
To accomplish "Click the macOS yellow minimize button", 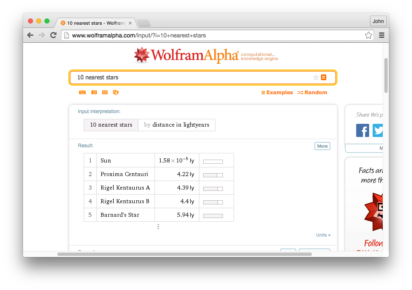I will 39,21.
